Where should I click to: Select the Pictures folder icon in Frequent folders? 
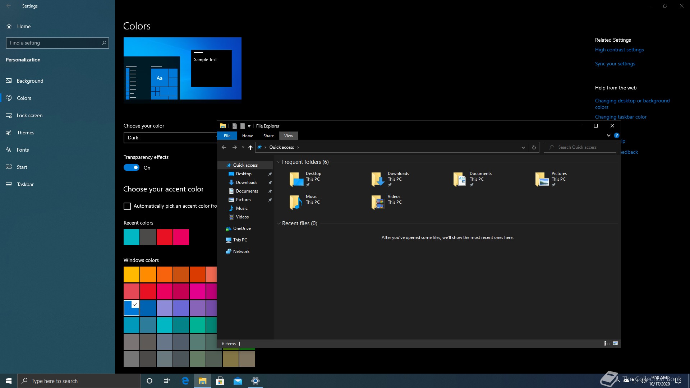tap(542, 179)
